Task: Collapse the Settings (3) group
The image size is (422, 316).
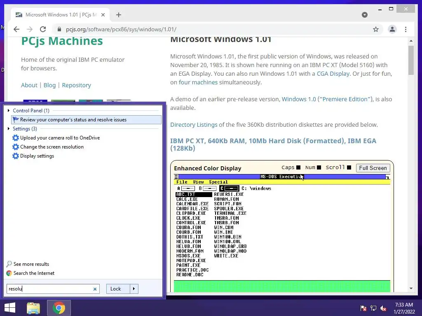Action: click(x=9, y=129)
